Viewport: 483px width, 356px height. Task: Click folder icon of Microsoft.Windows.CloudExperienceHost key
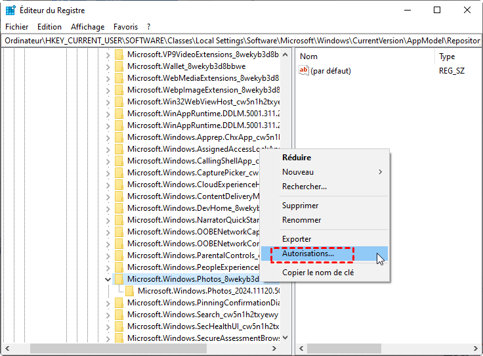pyautogui.click(x=119, y=185)
